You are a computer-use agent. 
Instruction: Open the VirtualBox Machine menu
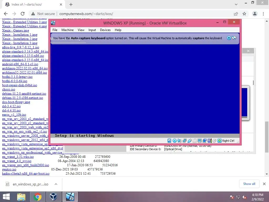pyautogui.click(x=68, y=30)
